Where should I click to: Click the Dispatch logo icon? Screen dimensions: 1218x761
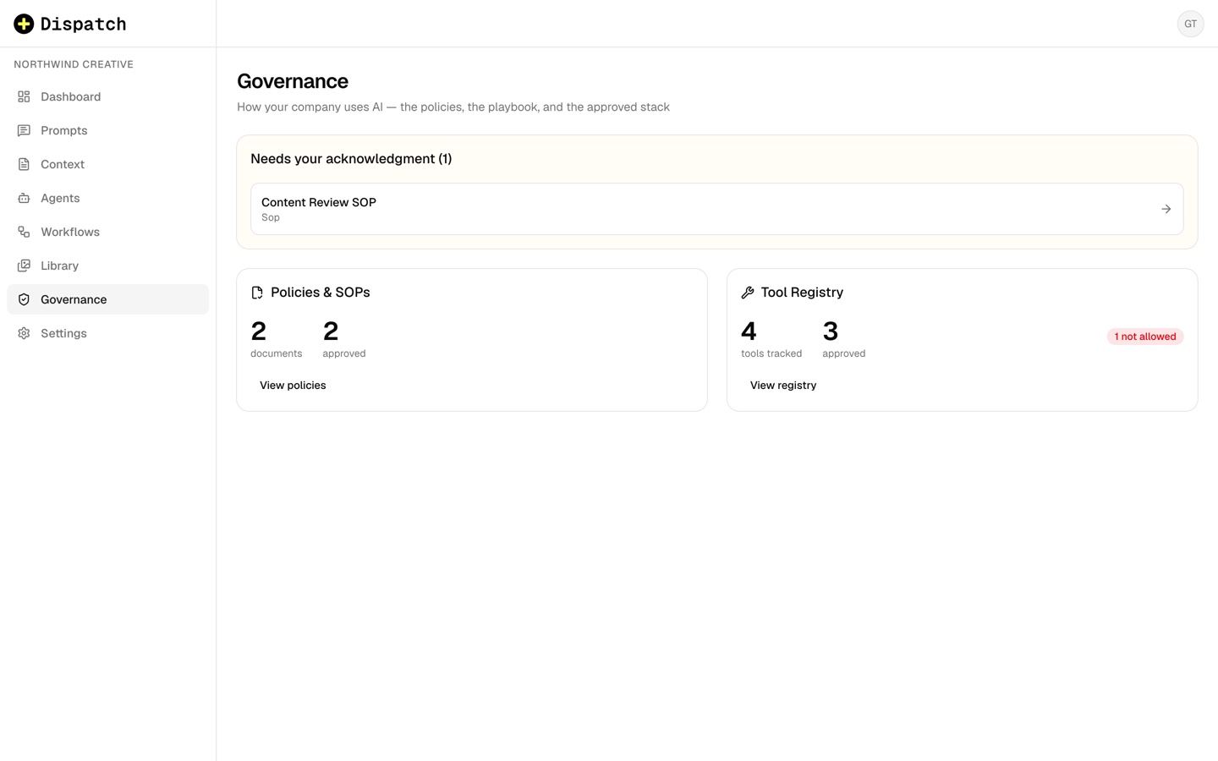[x=24, y=24]
